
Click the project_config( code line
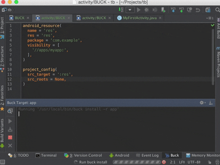(x=40, y=70)
